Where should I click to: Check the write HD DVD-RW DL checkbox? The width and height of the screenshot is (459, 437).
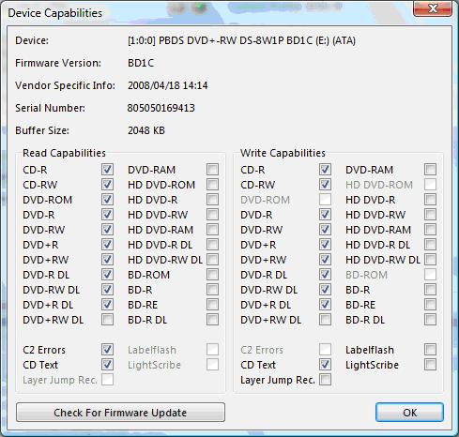coord(430,260)
